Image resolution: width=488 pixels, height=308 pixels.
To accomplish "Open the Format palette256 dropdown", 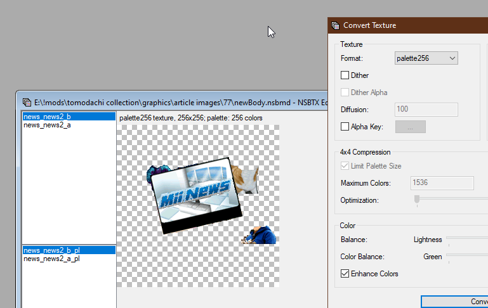I will point(426,58).
